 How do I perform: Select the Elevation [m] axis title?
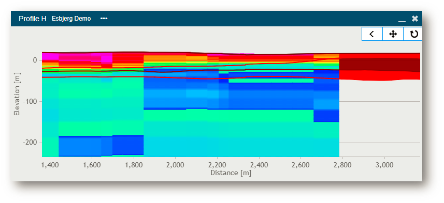[17, 93]
